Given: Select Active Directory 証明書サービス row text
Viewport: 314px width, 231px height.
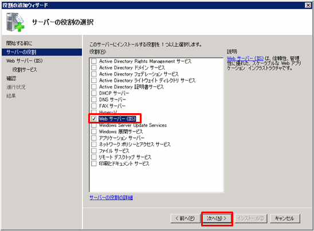Looking at the screenshot, I should coord(131,87).
